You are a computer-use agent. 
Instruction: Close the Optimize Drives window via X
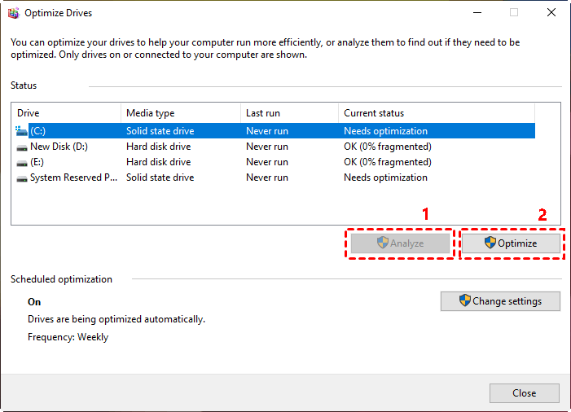551,13
